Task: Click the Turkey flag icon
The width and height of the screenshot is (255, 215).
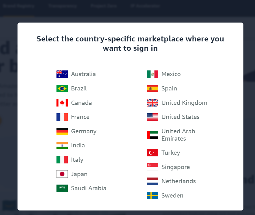Action: click(152, 153)
